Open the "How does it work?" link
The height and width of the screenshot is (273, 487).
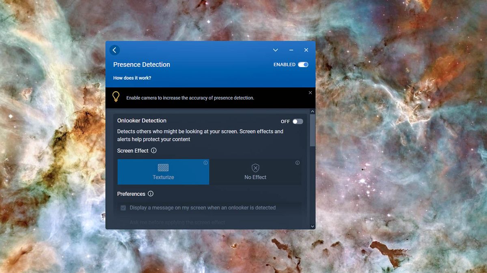tap(132, 78)
